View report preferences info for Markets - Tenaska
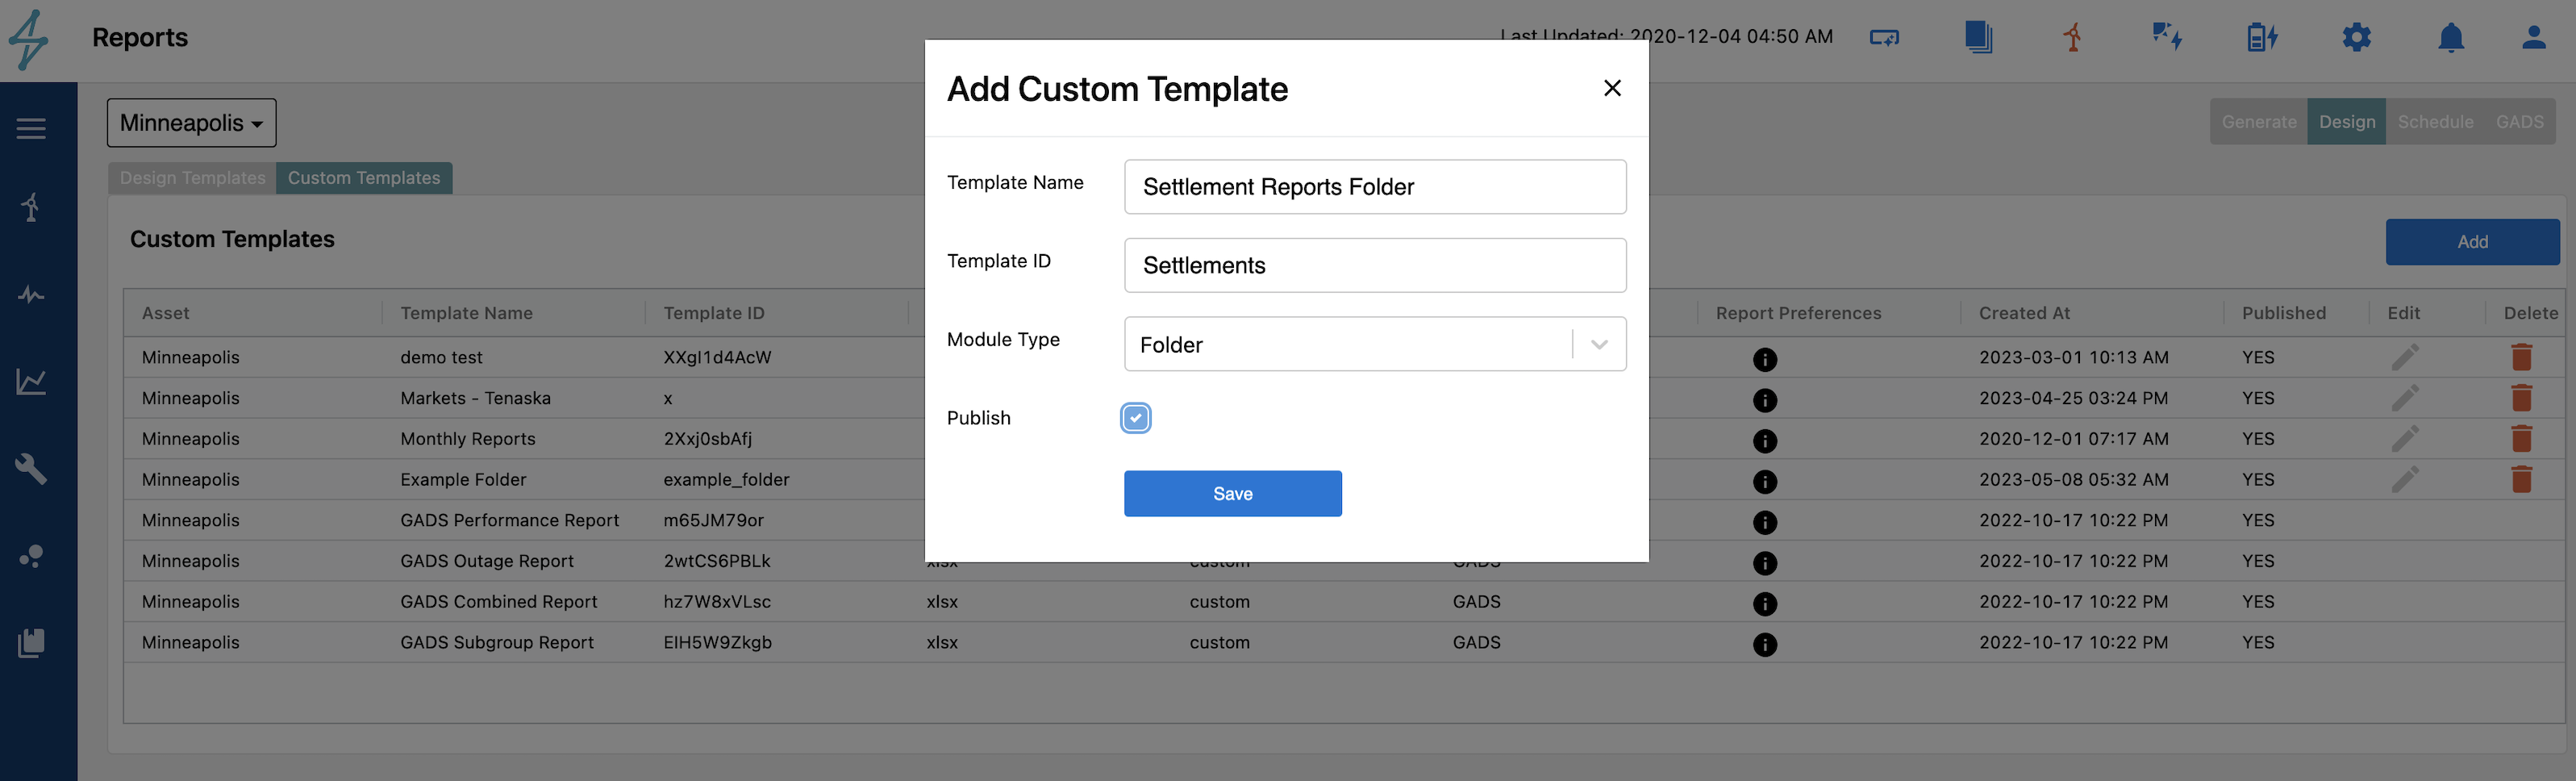2576x781 pixels. 1765,400
